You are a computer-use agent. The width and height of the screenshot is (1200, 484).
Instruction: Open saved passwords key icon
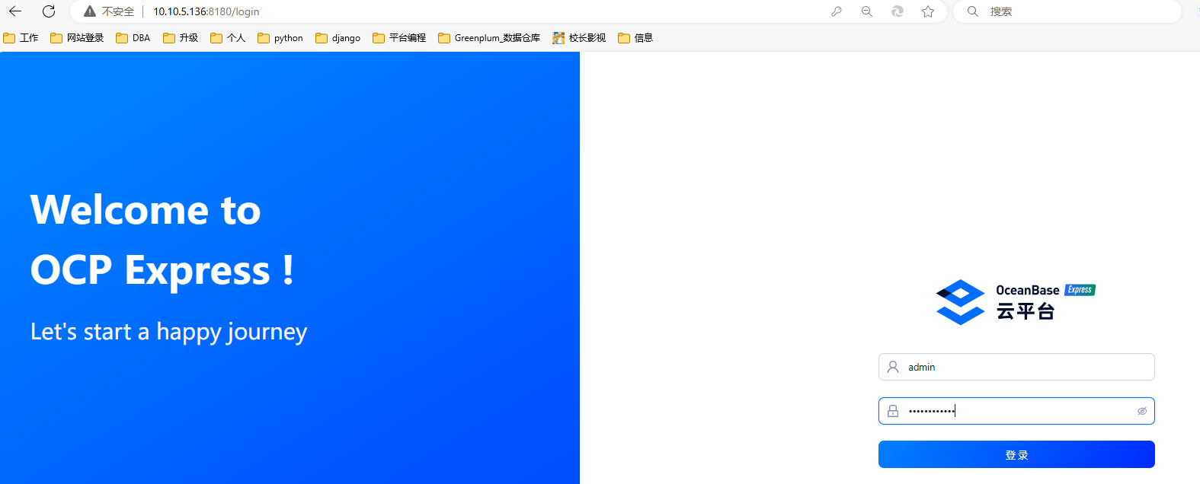[x=837, y=11]
